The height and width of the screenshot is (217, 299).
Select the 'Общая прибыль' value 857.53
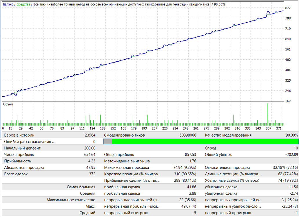[x=190, y=155]
